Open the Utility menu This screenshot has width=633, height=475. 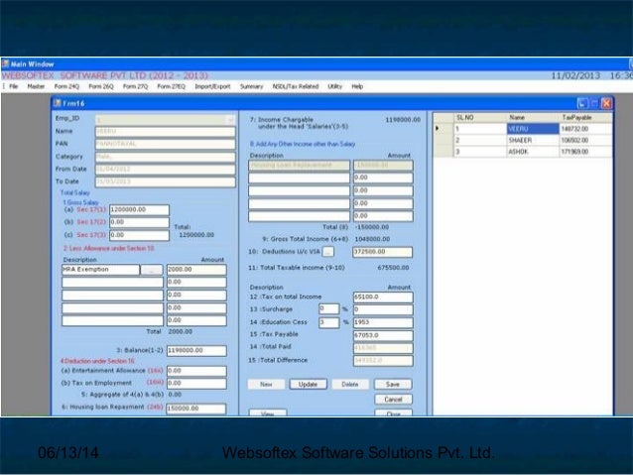[x=334, y=86]
